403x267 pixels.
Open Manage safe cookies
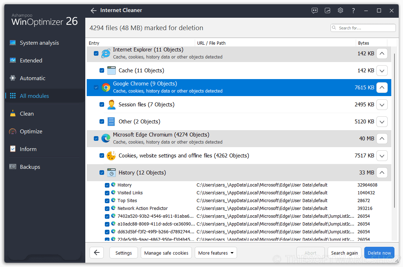(x=166, y=253)
